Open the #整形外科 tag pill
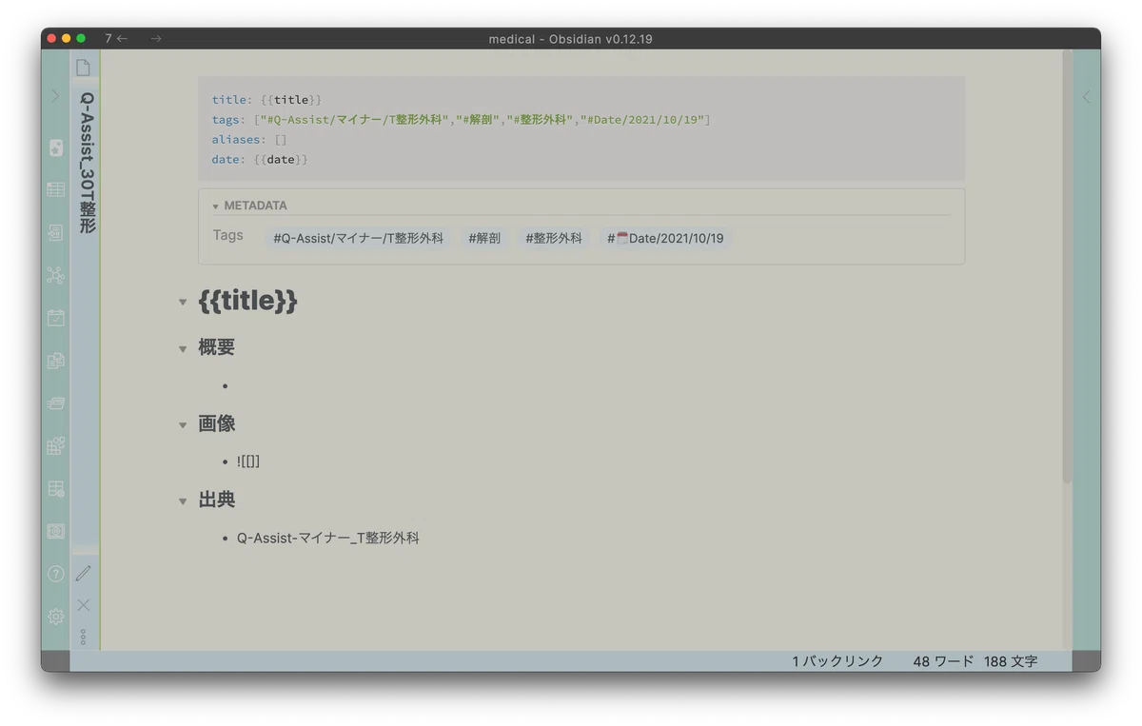 pyautogui.click(x=554, y=239)
